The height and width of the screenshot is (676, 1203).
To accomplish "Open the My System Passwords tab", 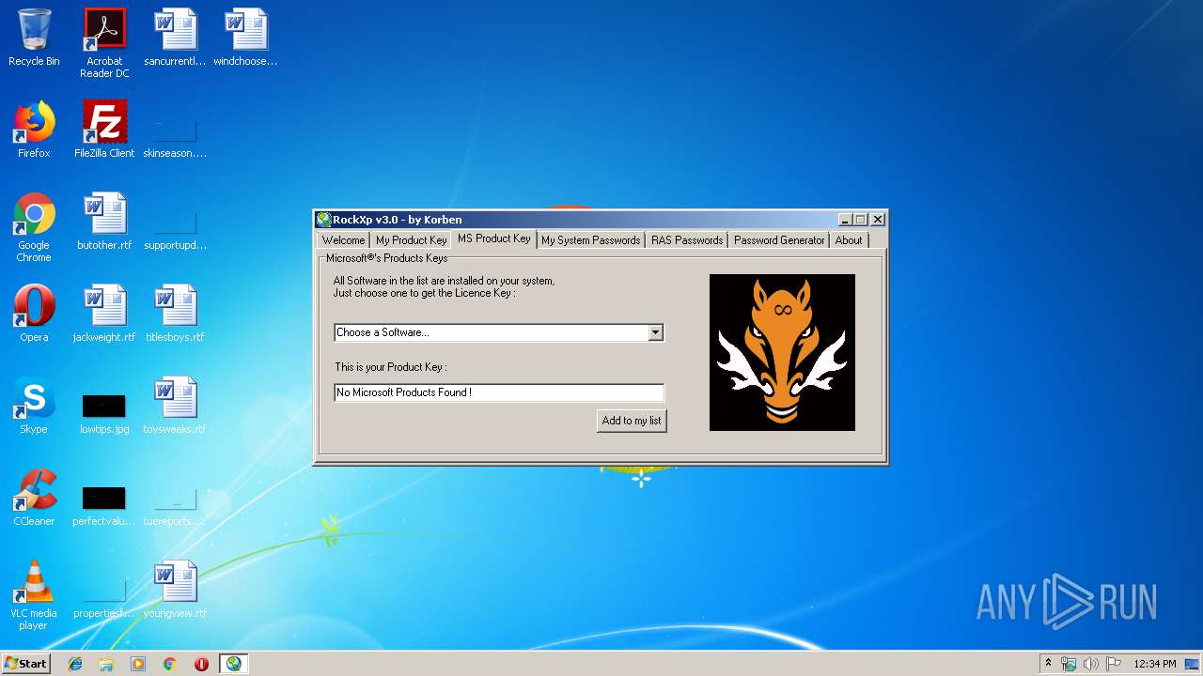I will pos(590,240).
